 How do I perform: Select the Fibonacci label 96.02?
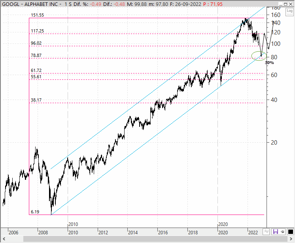[36, 43]
